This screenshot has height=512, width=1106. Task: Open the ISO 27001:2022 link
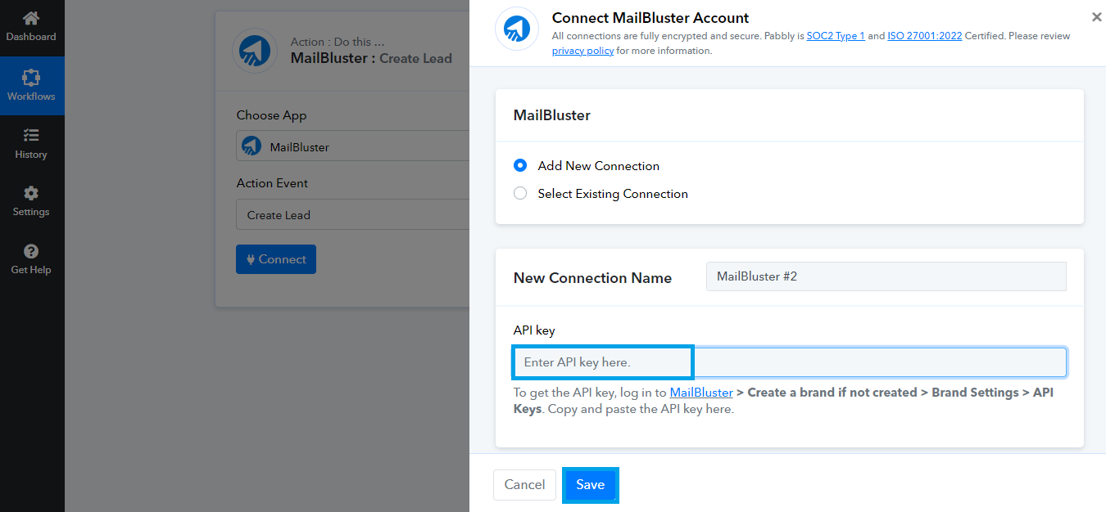click(925, 36)
